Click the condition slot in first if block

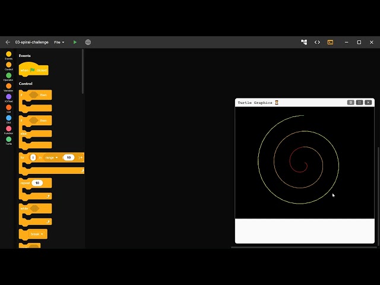pos(34,95)
